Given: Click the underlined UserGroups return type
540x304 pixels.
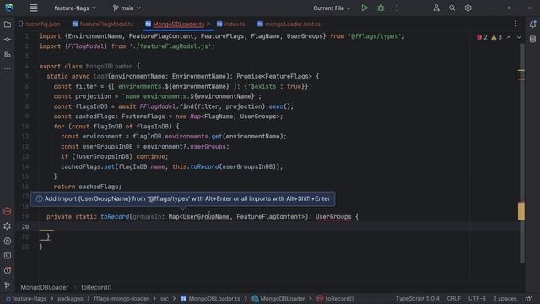Looking at the screenshot, I should pos(333,217).
